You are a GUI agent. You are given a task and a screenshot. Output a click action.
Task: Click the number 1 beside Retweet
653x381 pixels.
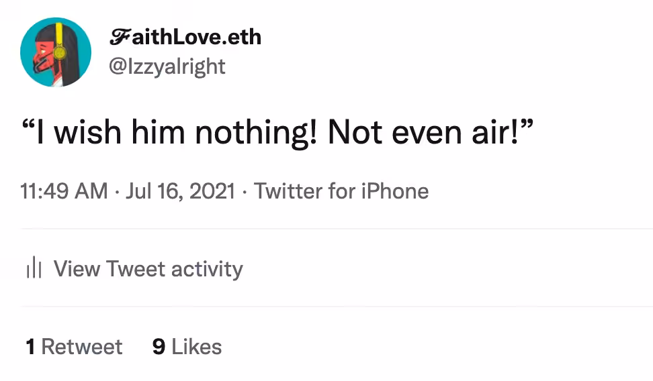click(x=30, y=347)
